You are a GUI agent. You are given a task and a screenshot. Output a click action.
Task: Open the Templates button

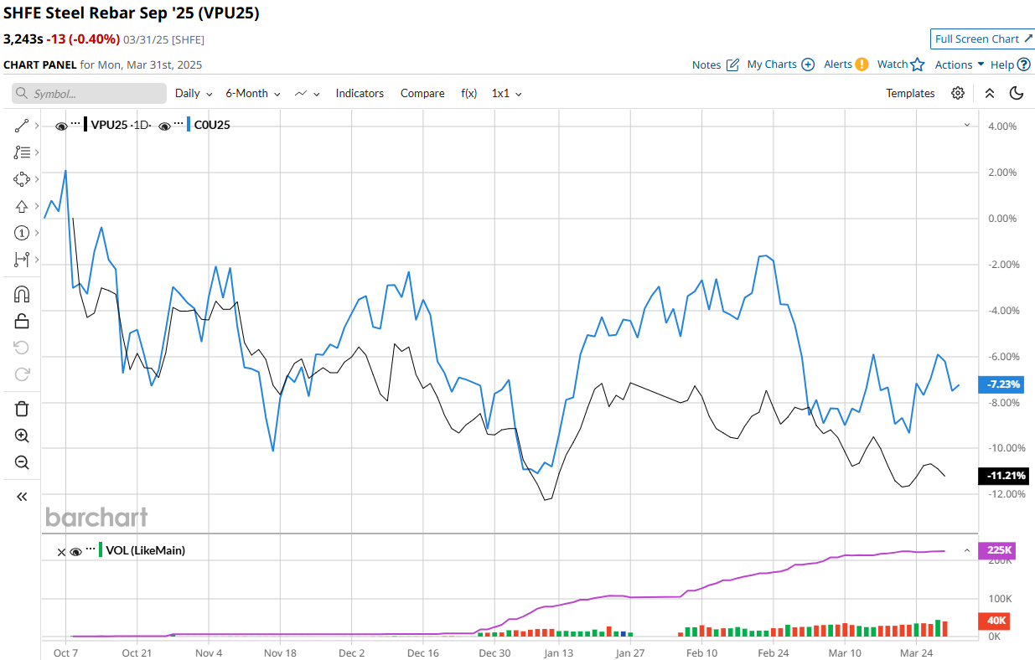(x=910, y=93)
